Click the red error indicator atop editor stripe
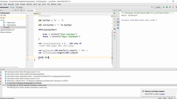Viewport: 177px width, 99px height. pos(112,16)
